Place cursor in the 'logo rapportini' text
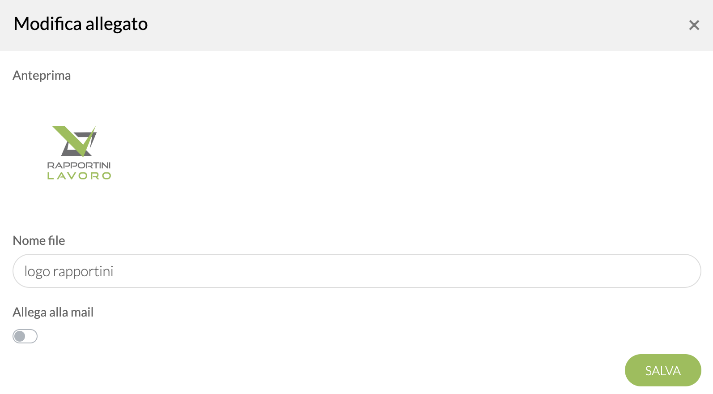 coord(69,271)
